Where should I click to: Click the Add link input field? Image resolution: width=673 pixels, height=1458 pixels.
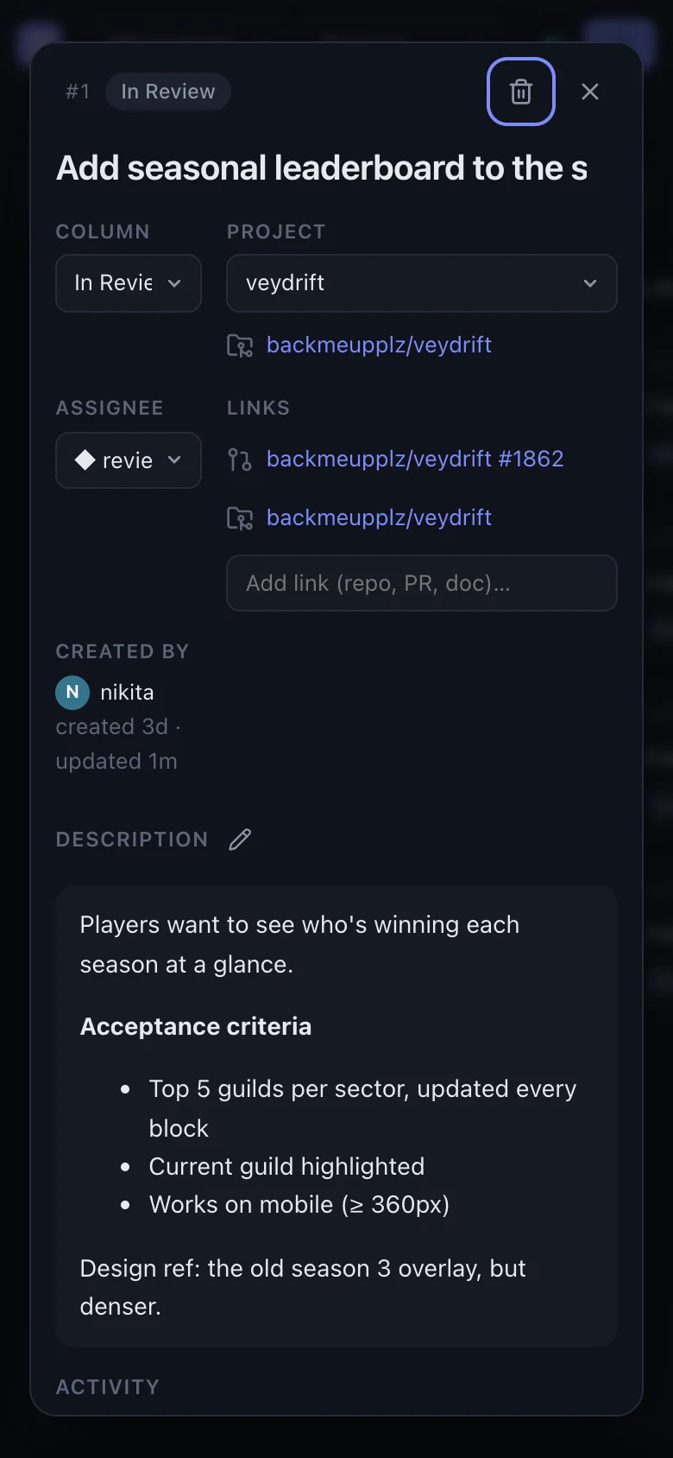[x=422, y=583]
